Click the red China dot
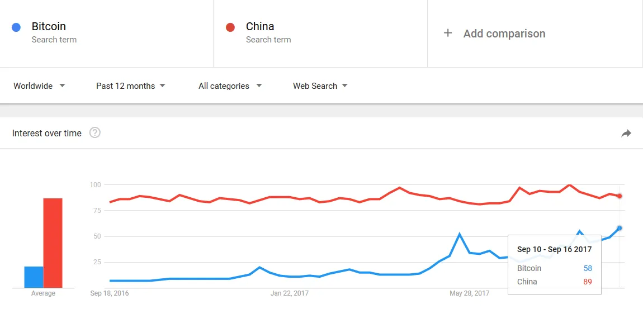643x328 pixels. pos(230,27)
